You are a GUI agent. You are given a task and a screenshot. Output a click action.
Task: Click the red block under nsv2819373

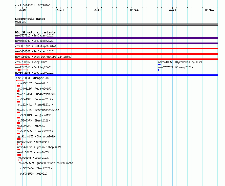click(x=18, y=96)
